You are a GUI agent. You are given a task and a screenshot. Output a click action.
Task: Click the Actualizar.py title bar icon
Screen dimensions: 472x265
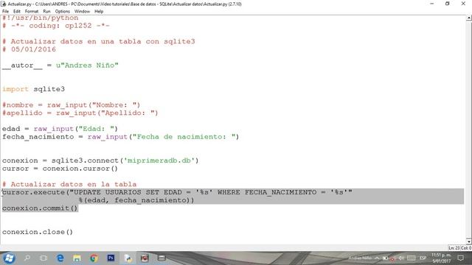(3, 4)
